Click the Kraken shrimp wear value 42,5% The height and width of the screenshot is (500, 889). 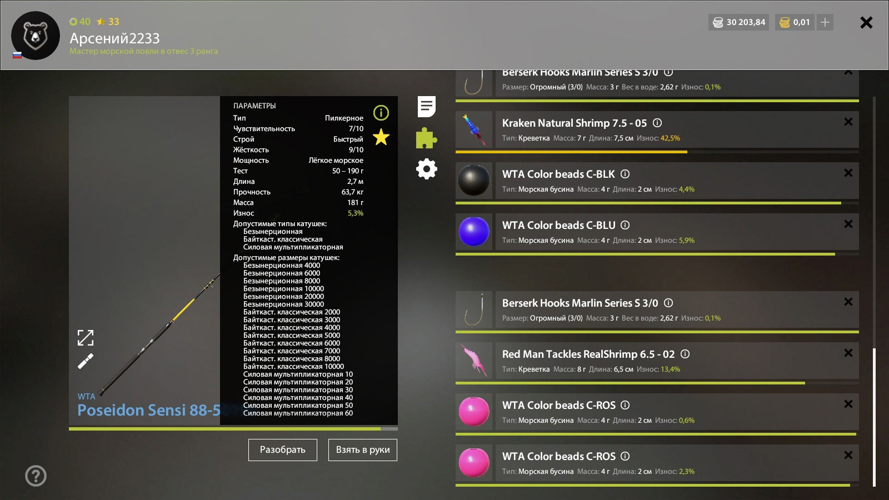coord(670,138)
